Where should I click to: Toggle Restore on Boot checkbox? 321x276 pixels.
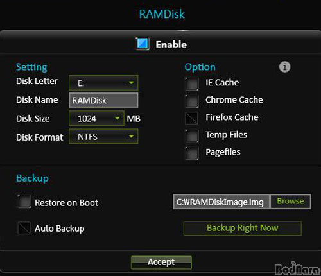[x=24, y=202]
